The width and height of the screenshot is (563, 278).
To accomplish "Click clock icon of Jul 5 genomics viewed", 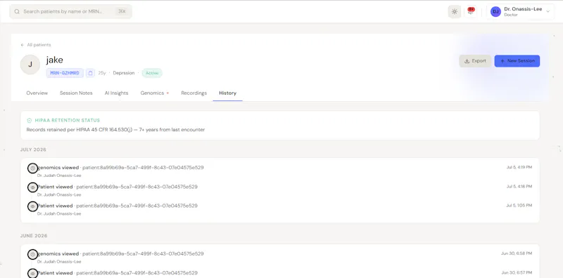I will (x=32, y=168).
